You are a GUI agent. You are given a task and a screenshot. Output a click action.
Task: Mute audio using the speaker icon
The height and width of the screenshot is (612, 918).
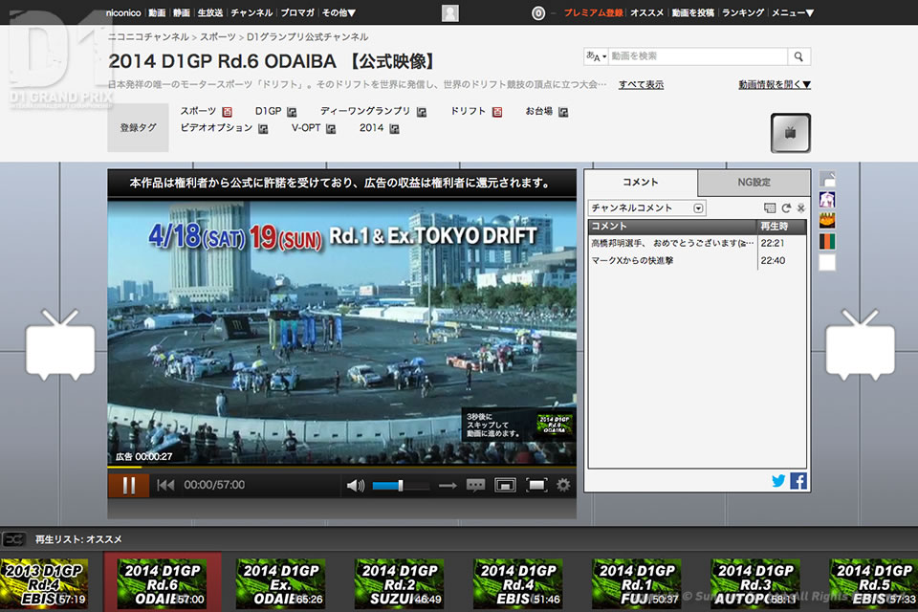point(356,486)
